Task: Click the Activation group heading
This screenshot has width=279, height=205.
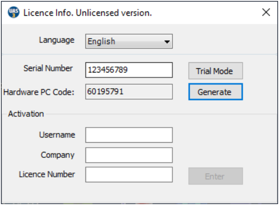Action: click(26, 114)
